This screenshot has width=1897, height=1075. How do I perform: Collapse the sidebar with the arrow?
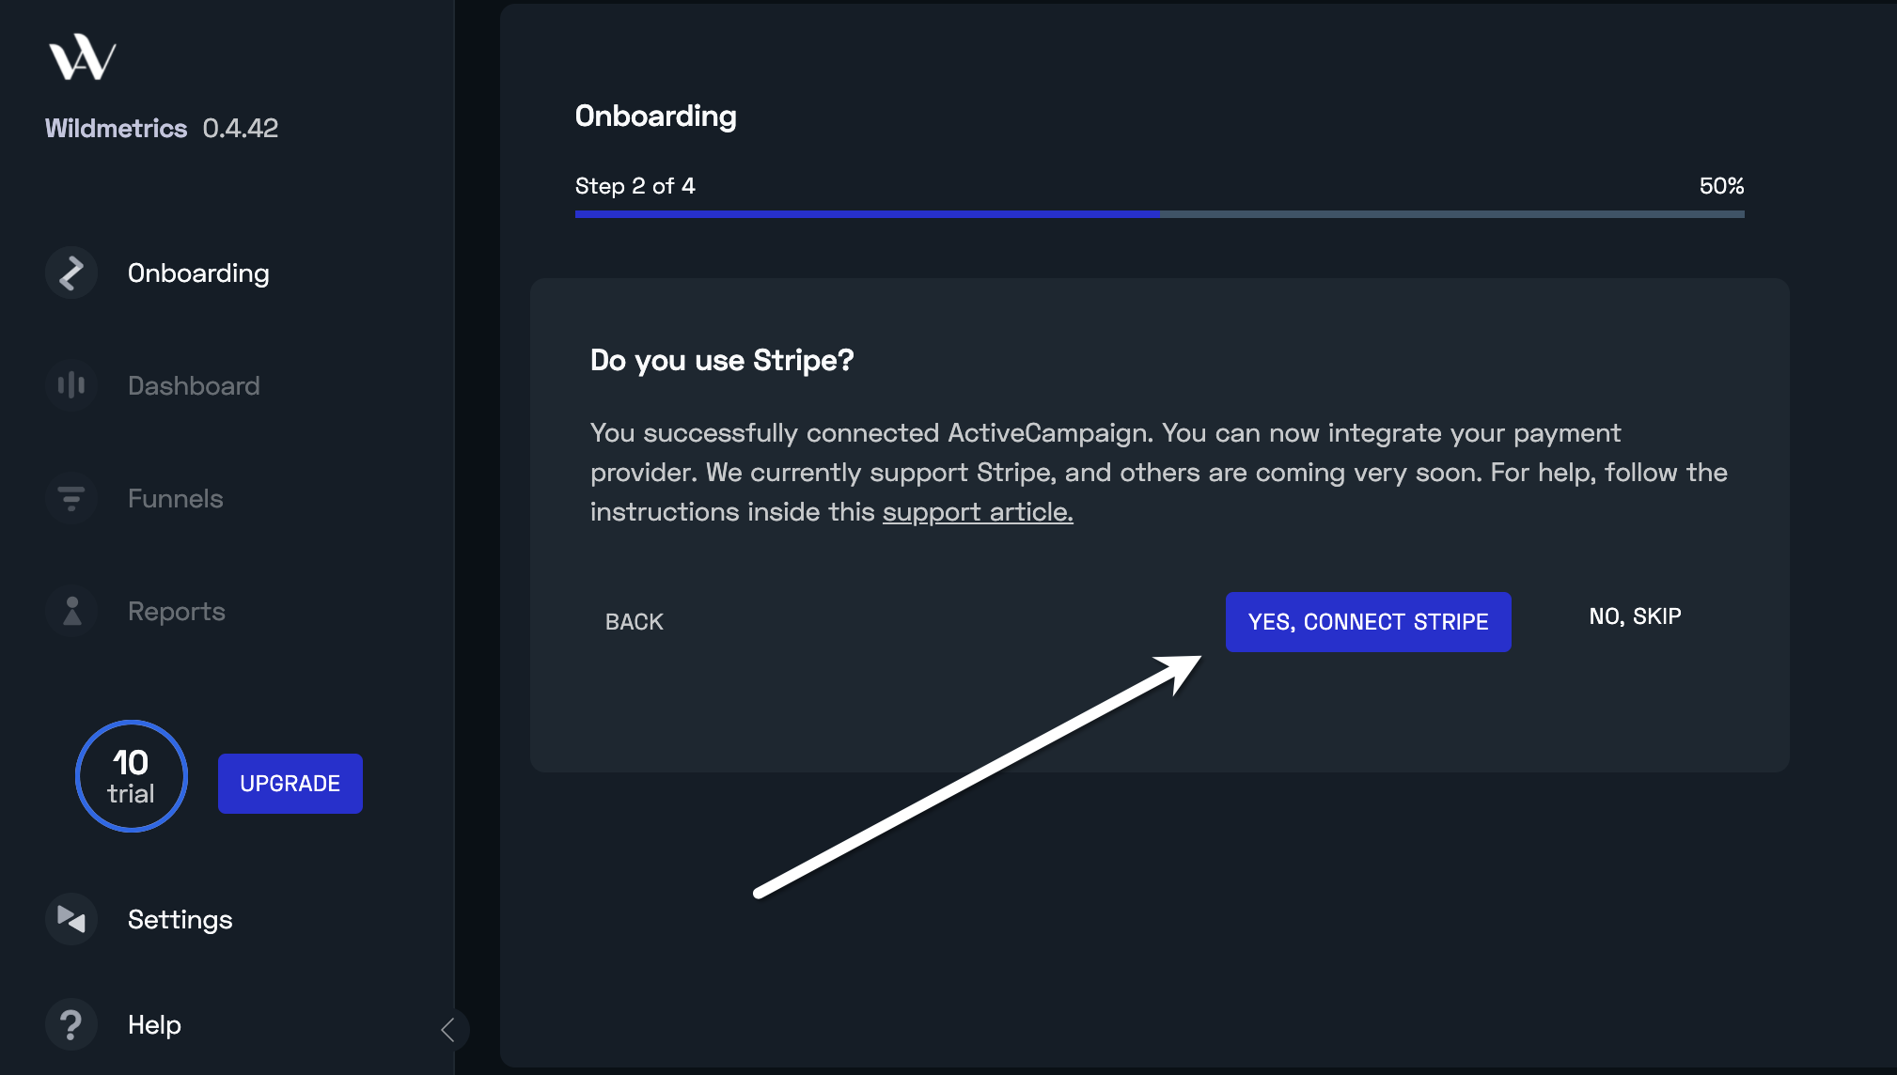point(448,1030)
